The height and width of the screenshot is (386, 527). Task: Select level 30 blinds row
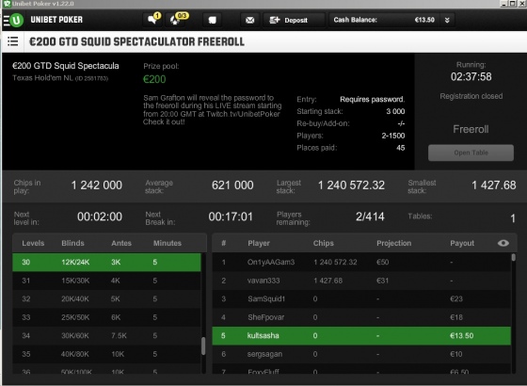tap(106, 263)
